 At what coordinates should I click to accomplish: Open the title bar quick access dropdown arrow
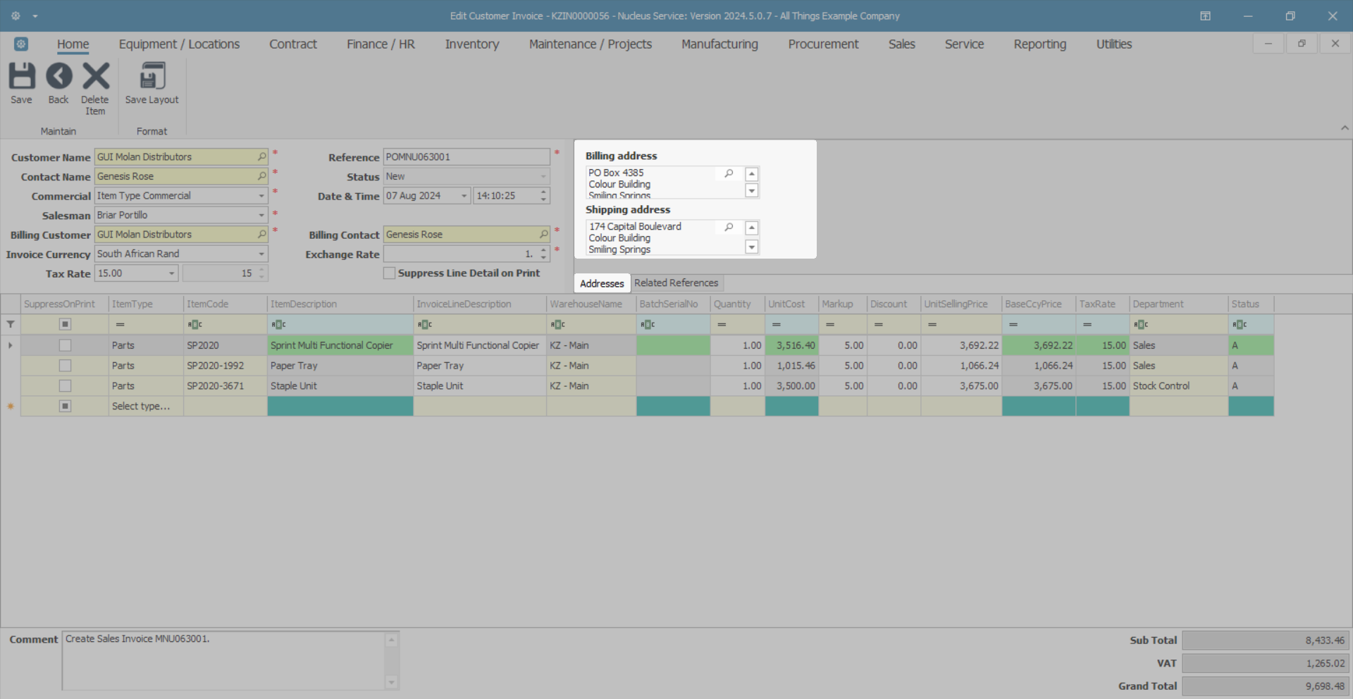(35, 16)
